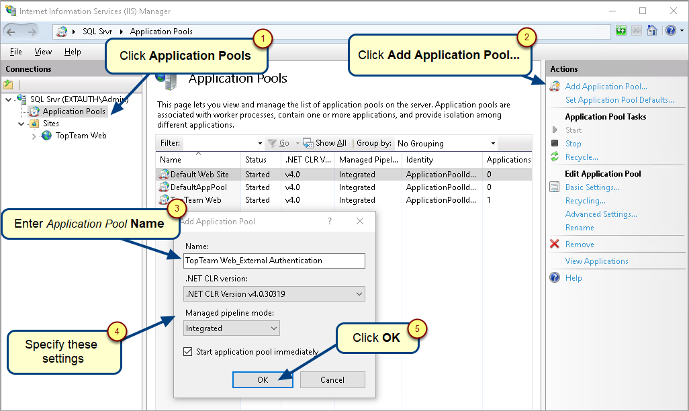
Task: Click the green Recycle arrows icon
Action: 555,157
